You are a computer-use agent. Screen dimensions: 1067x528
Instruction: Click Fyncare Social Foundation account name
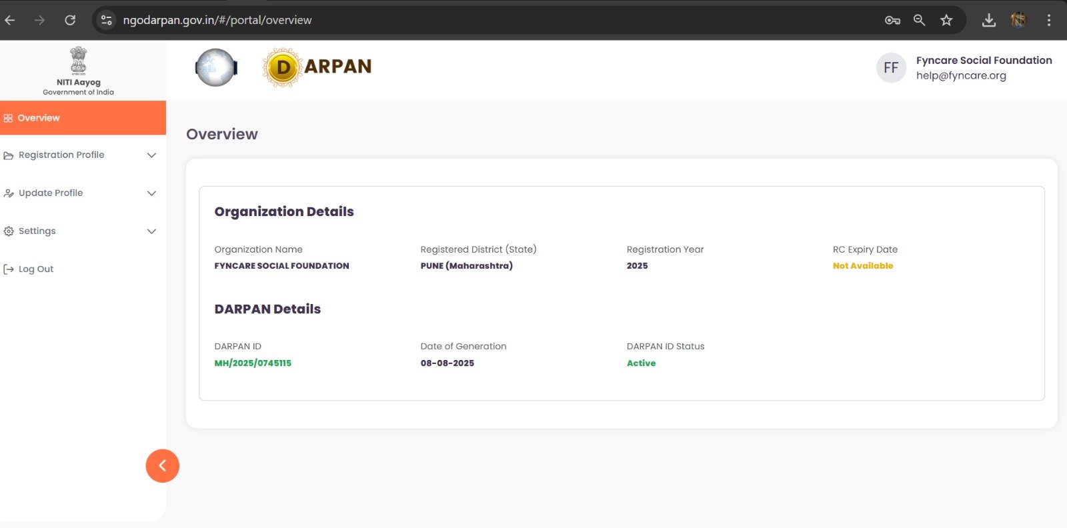click(984, 60)
